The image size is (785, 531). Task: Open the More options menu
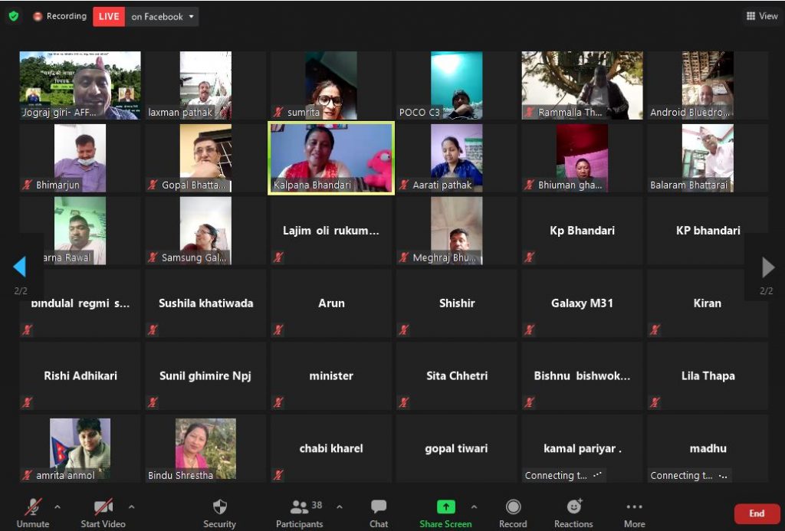click(634, 513)
